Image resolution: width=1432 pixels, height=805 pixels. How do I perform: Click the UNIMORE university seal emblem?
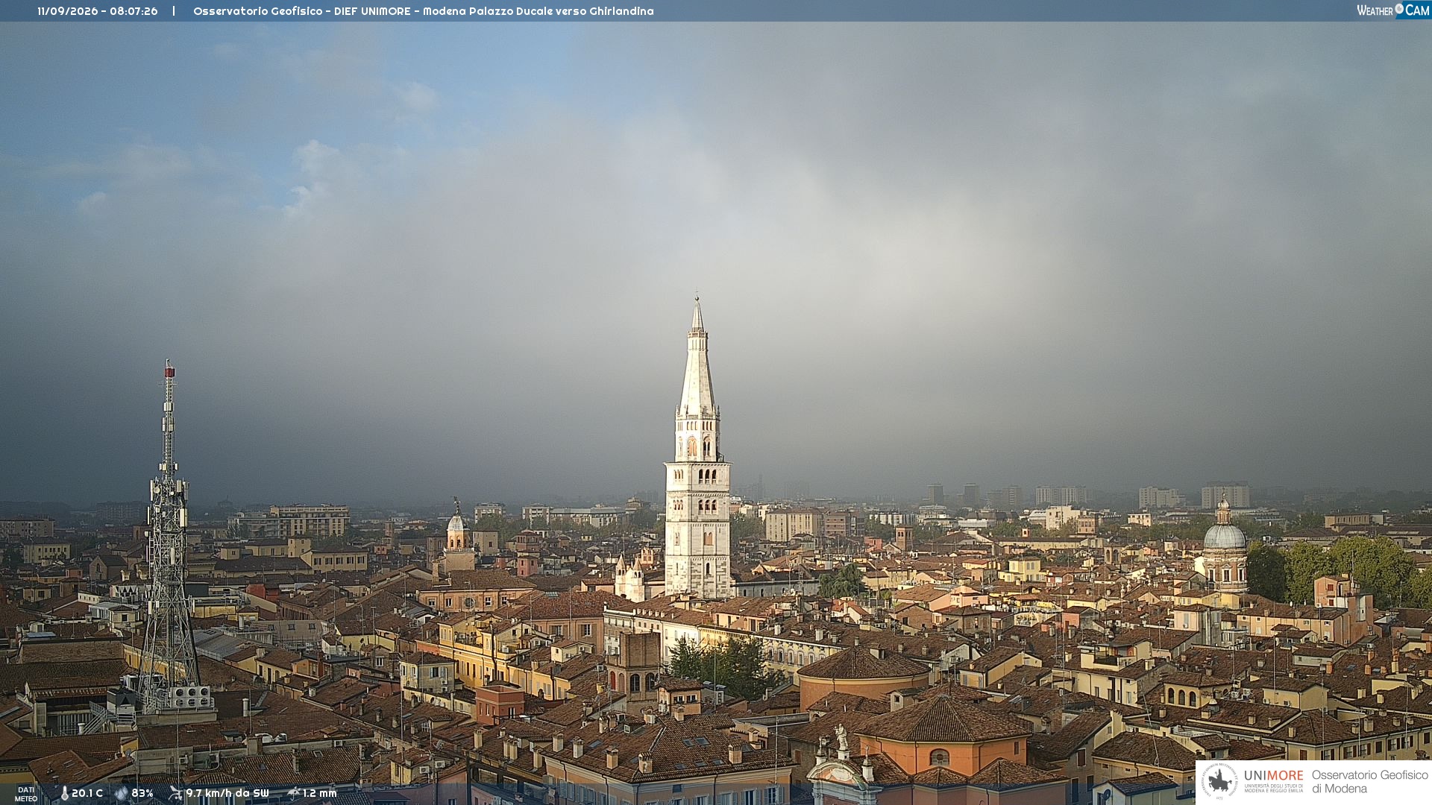click(x=1219, y=781)
